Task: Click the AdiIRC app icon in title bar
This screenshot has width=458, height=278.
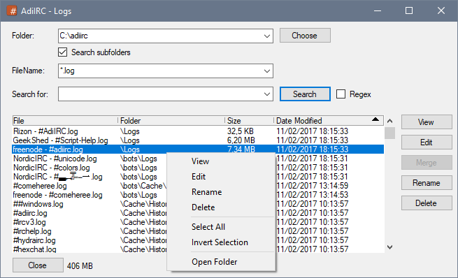Action: 12,10
